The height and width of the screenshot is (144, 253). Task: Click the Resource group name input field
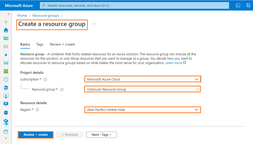pos(143,89)
